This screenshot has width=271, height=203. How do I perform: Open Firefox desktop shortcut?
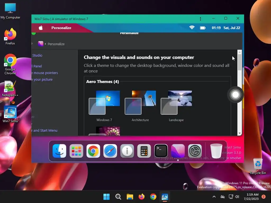click(x=10, y=36)
